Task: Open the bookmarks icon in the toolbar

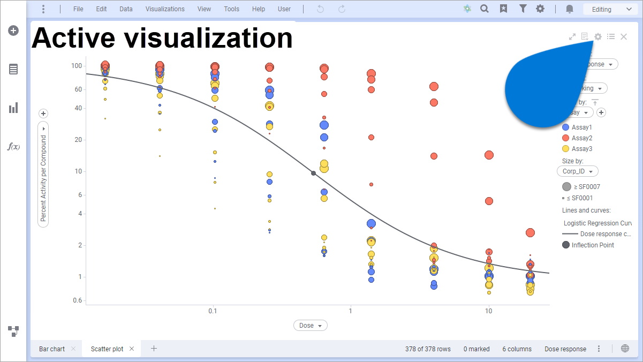Action: [x=503, y=9]
